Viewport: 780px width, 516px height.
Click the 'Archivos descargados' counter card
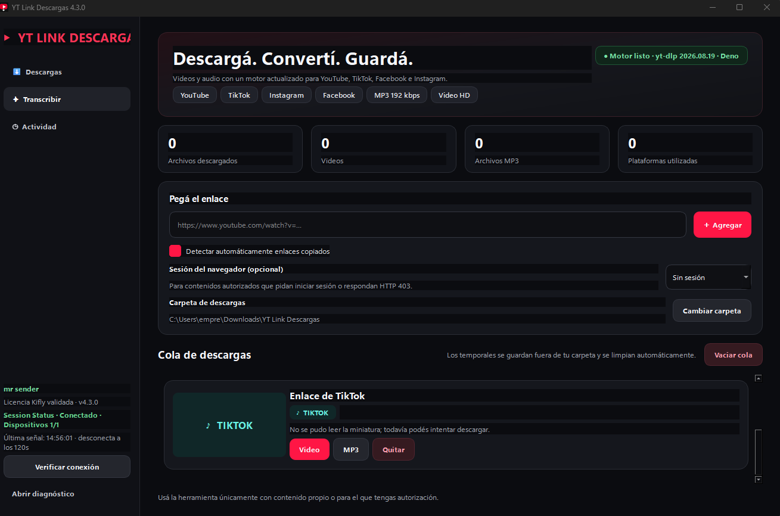tap(230, 149)
